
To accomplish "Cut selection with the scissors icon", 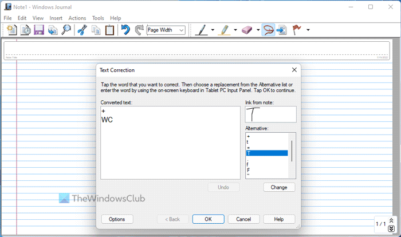I will click(x=82, y=30).
